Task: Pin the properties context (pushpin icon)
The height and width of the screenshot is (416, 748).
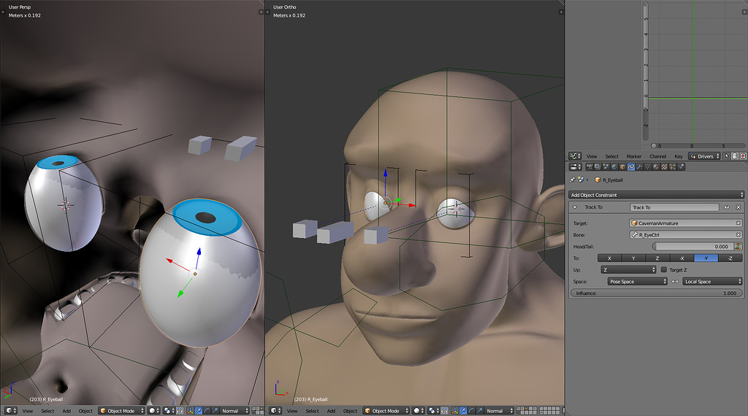Action: (x=573, y=180)
